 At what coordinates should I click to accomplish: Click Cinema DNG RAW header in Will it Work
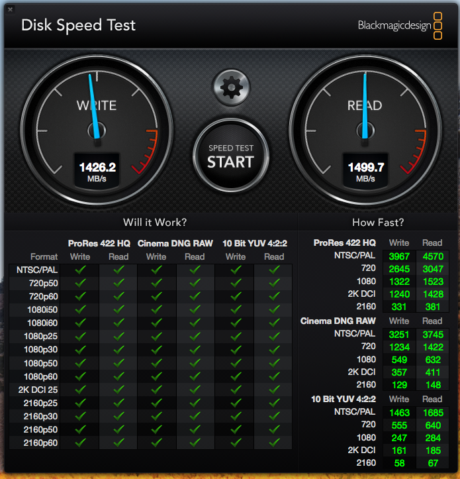click(x=175, y=243)
